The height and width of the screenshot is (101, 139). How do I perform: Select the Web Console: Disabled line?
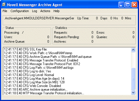click(x=32, y=86)
